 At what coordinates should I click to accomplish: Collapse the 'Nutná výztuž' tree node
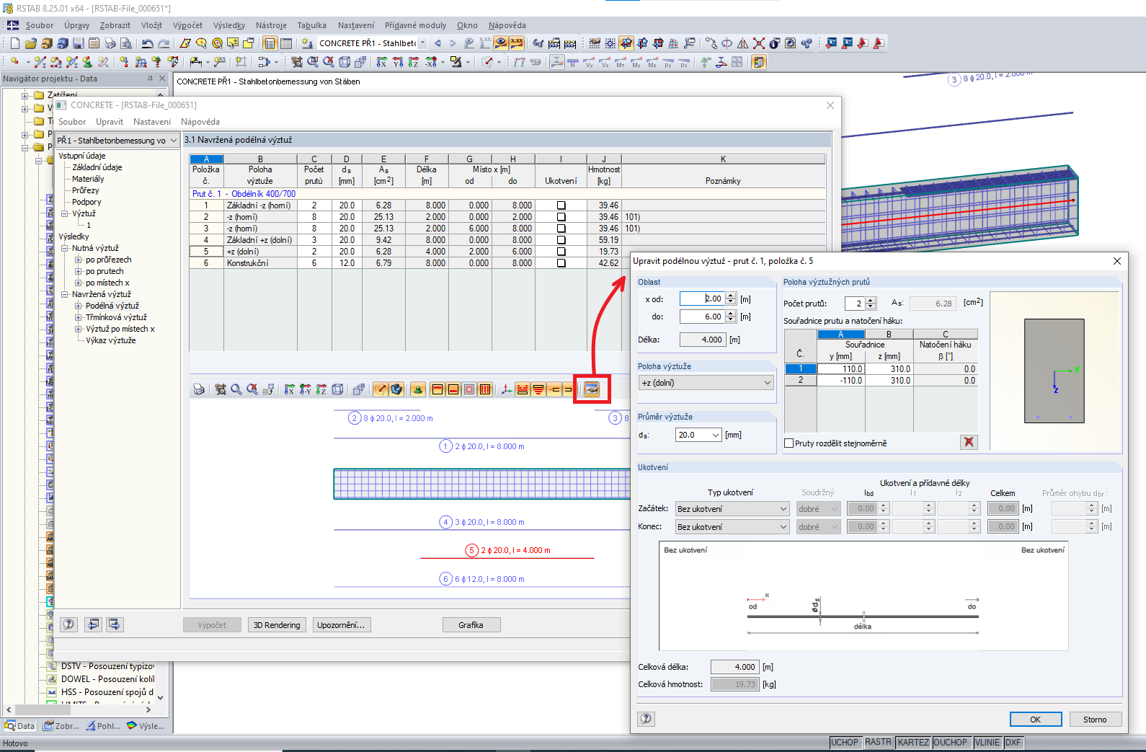point(65,248)
